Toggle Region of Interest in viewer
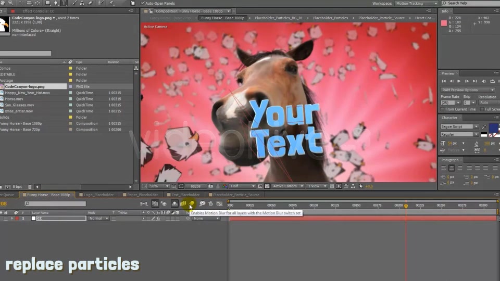This screenshot has height=281, width=500. pos(260,186)
